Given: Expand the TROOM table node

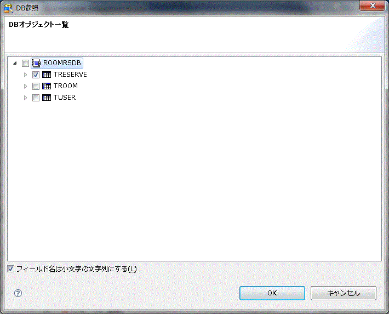Looking at the screenshot, I should click(25, 86).
